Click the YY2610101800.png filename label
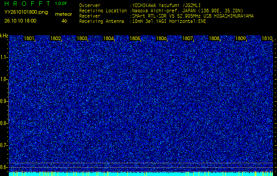This screenshot has height=176, width=277. [26, 12]
